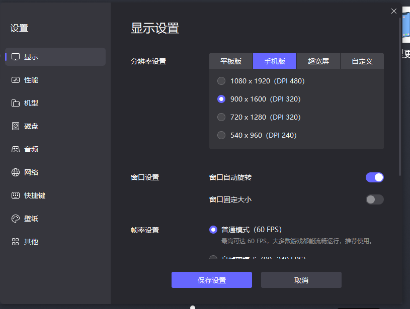Click the 机型 device model icon
This screenshot has width=410, height=309.
pyautogui.click(x=16, y=103)
